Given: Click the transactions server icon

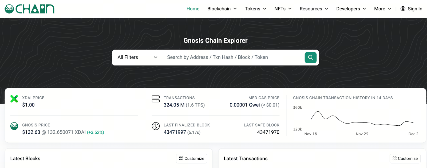Looking at the screenshot, I should (156, 99).
